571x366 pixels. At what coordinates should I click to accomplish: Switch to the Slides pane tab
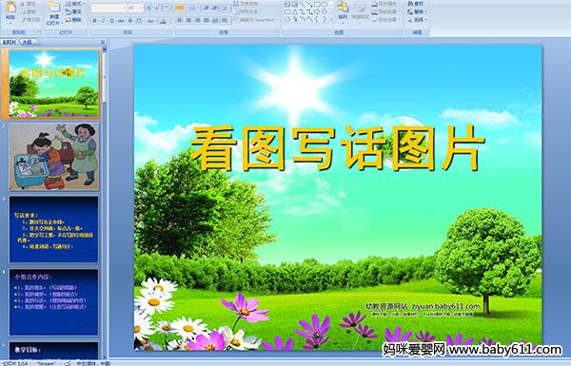(10, 42)
